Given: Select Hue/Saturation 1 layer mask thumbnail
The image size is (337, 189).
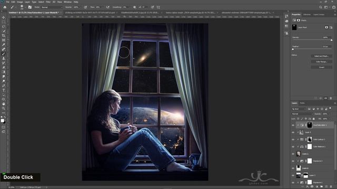Looking at the screenshot, I should (x=310, y=125).
